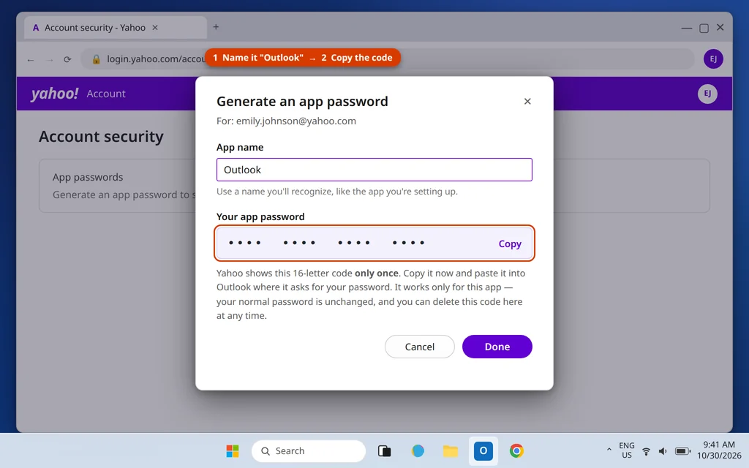The image size is (749, 468).
Task: Open the Yahoo account EJ avatar
Action: tap(707, 94)
